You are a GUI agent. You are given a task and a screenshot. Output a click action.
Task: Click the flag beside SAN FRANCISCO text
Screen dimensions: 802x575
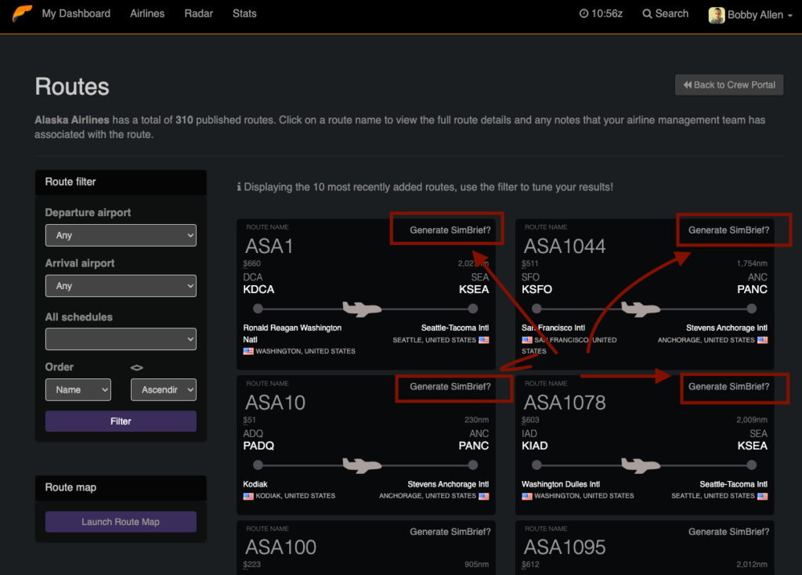pyautogui.click(x=527, y=340)
